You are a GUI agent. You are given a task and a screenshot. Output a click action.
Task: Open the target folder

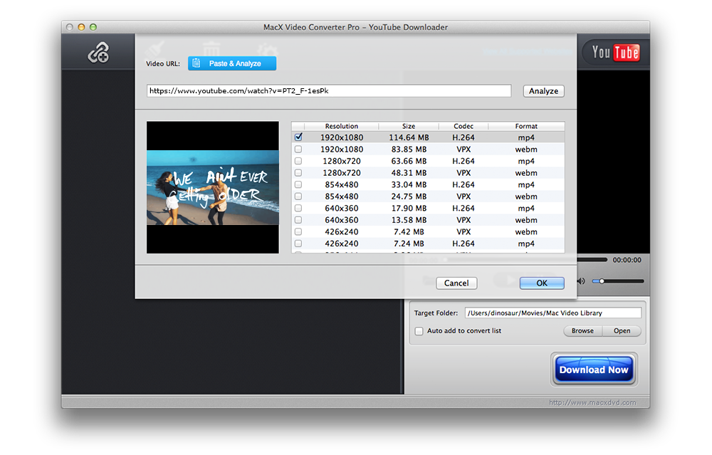(622, 331)
